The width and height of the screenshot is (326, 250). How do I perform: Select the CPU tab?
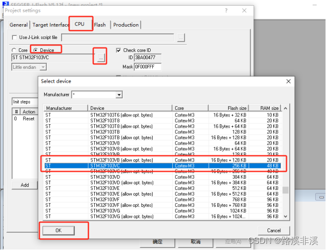(x=79, y=24)
